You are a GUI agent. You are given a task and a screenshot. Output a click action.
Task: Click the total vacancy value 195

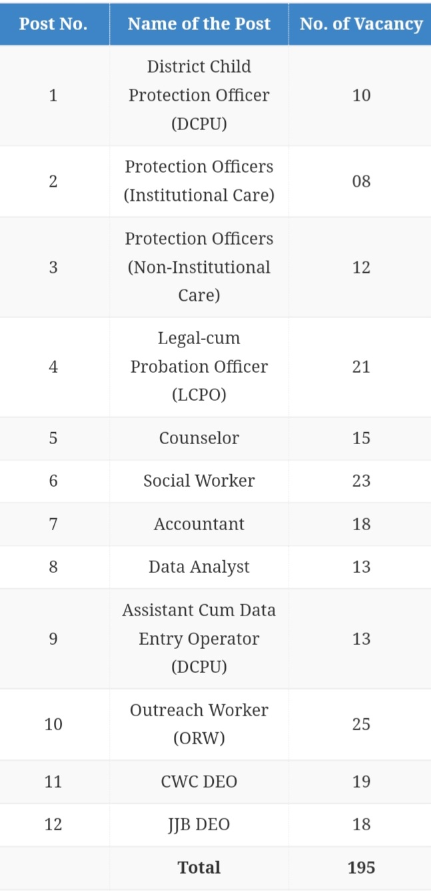pyautogui.click(x=361, y=868)
